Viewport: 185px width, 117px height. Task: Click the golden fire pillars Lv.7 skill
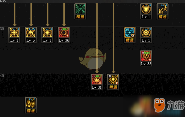click(31, 103)
